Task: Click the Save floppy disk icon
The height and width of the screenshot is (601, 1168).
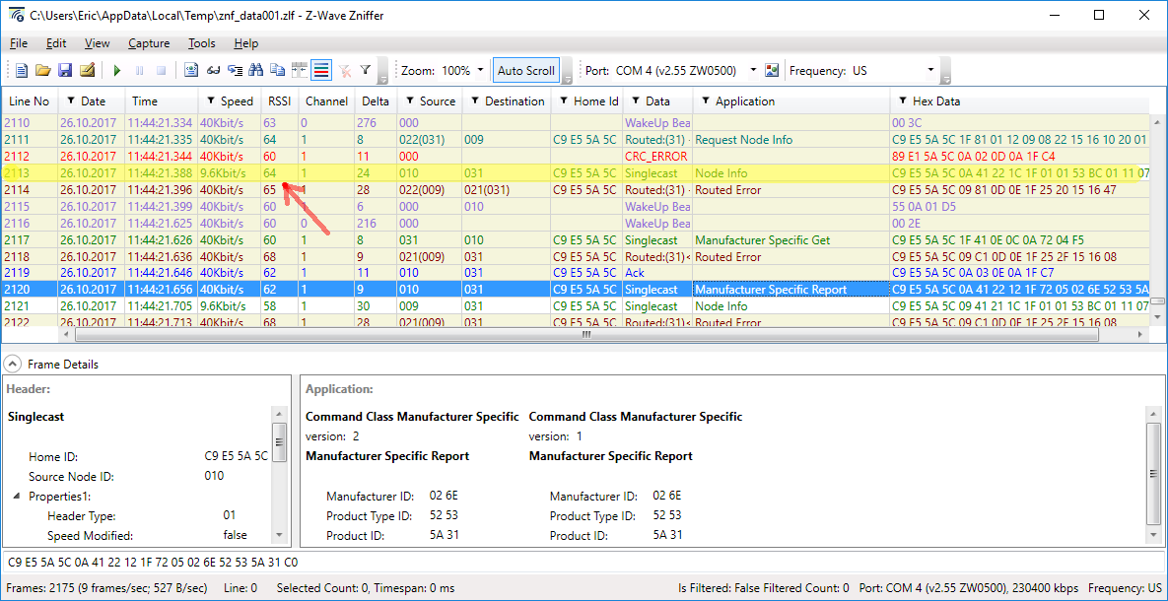Action: 65,71
